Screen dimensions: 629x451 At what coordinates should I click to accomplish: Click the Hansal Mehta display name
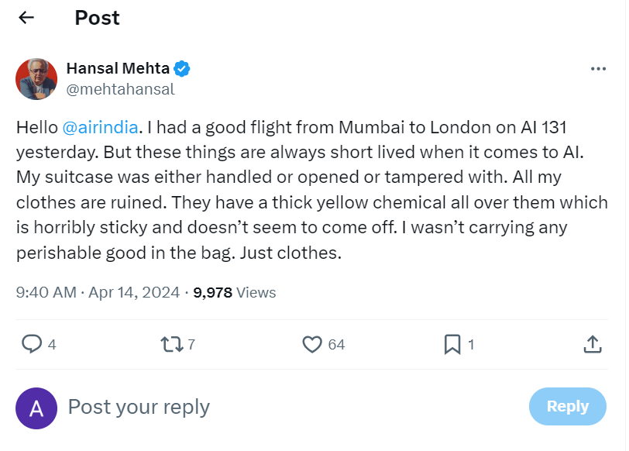coord(118,68)
